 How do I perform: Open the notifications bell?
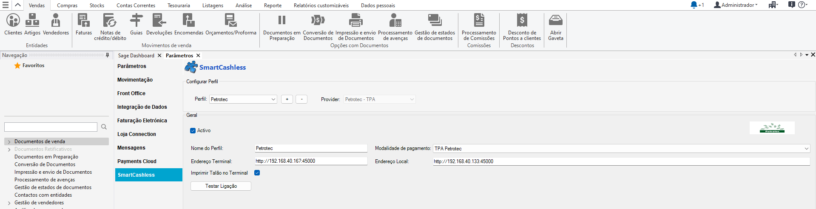point(694,5)
